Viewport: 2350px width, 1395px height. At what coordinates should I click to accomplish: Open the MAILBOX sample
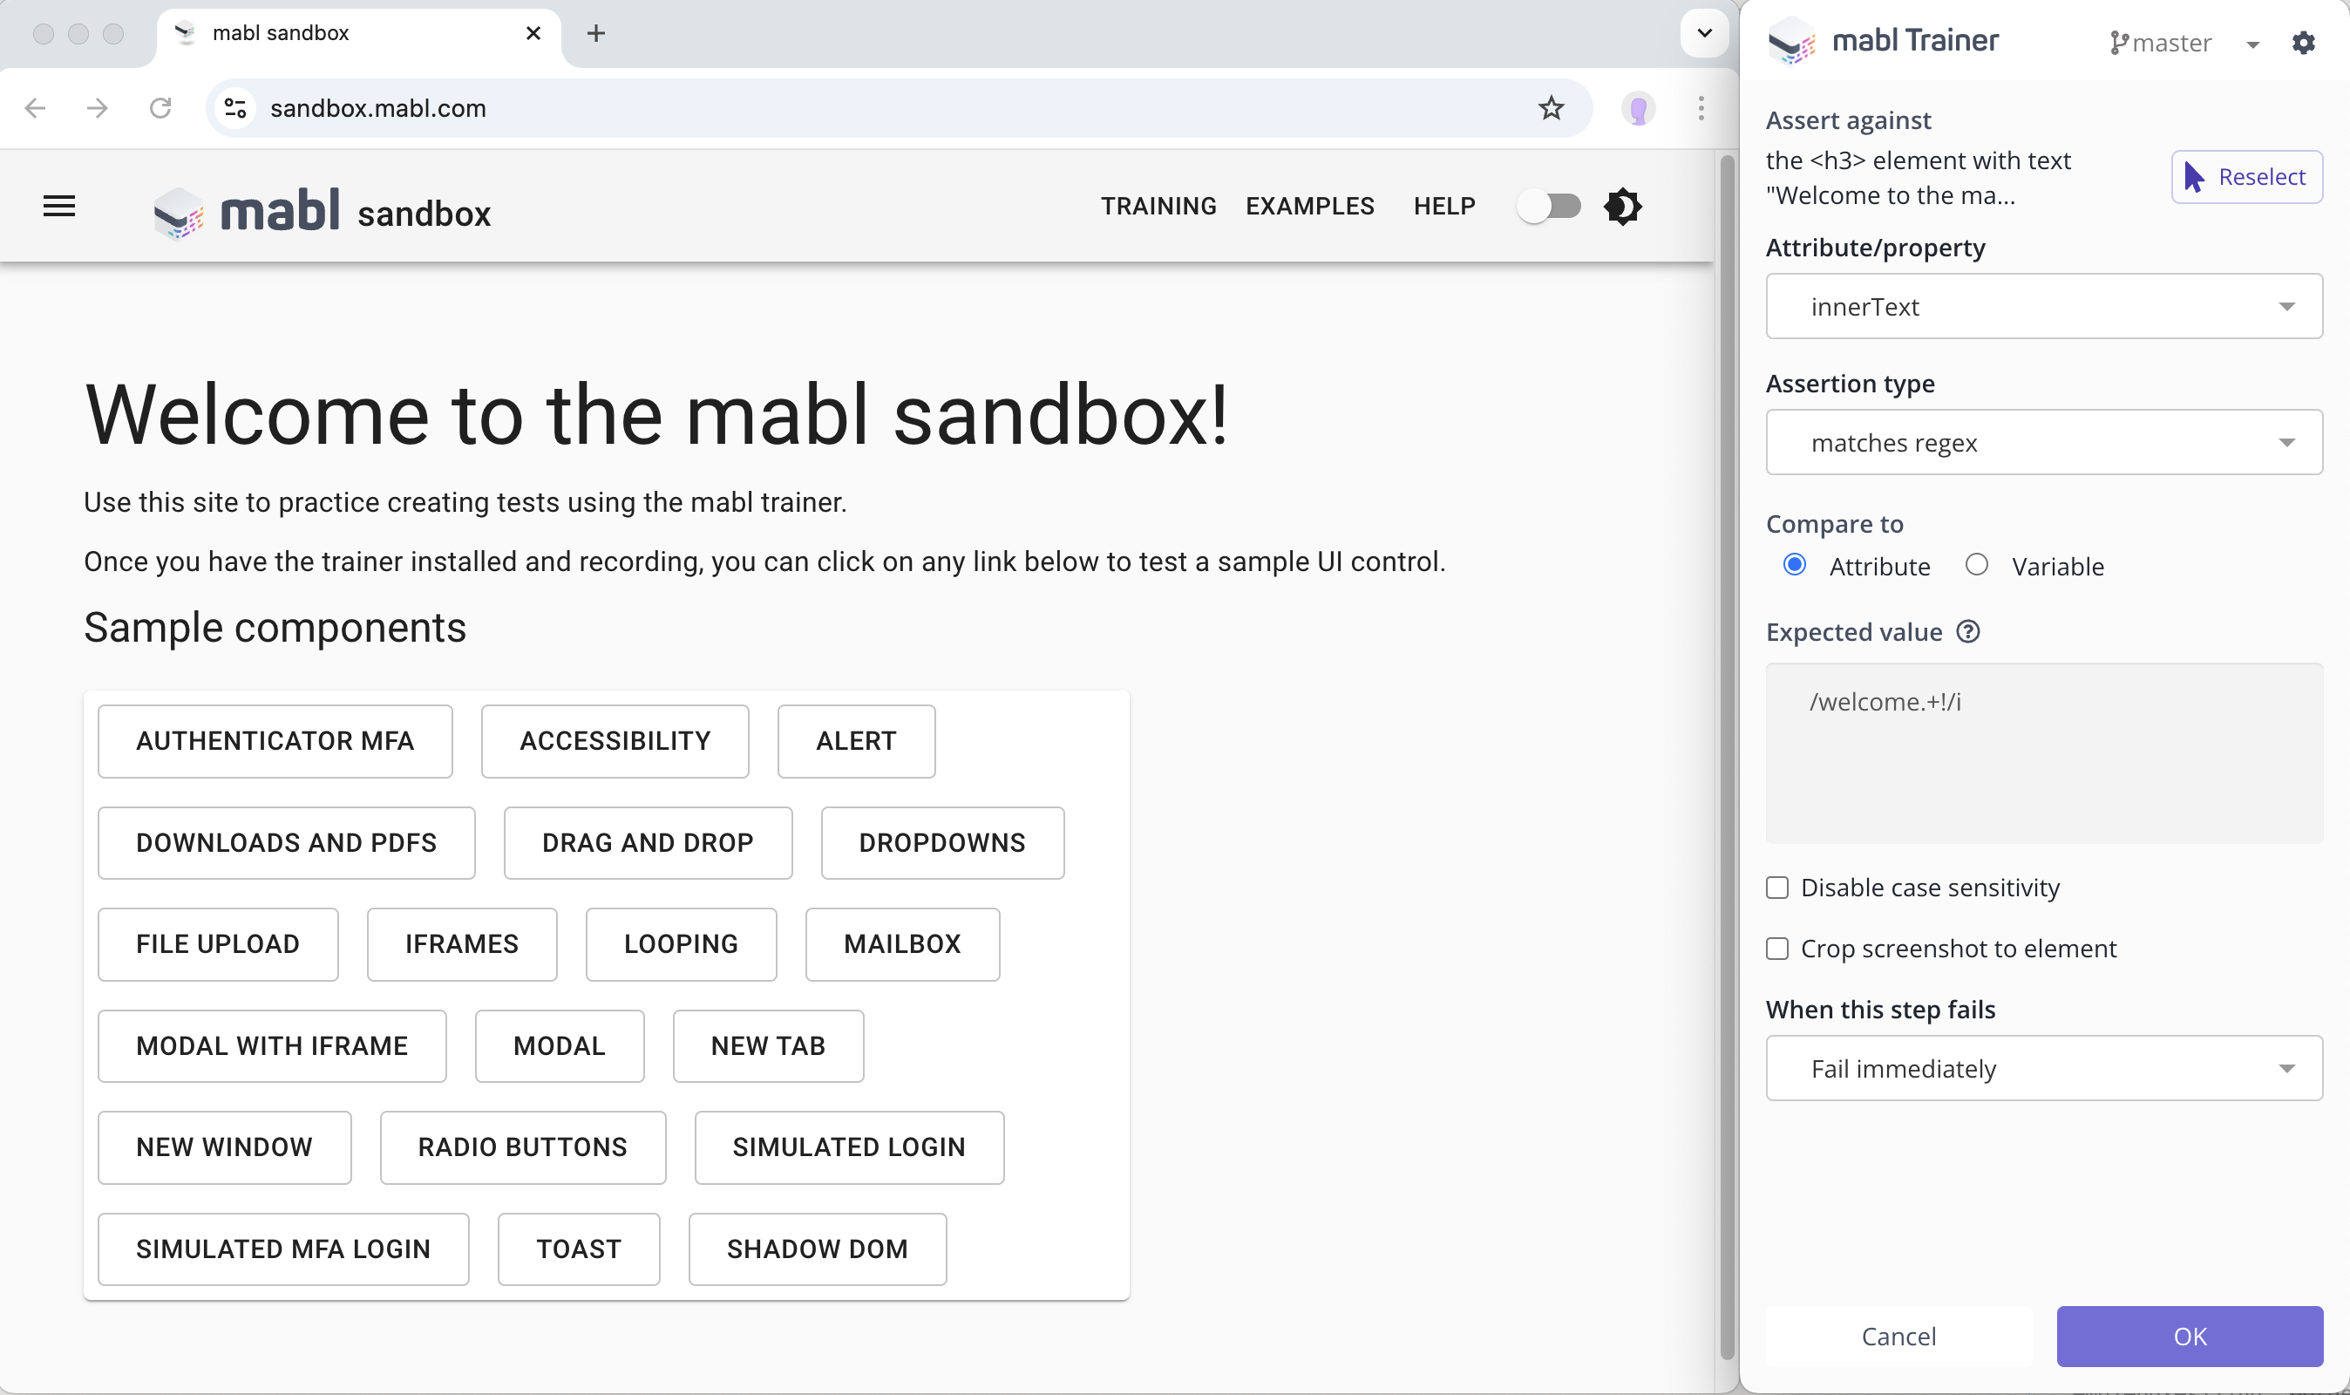click(903, 943)
